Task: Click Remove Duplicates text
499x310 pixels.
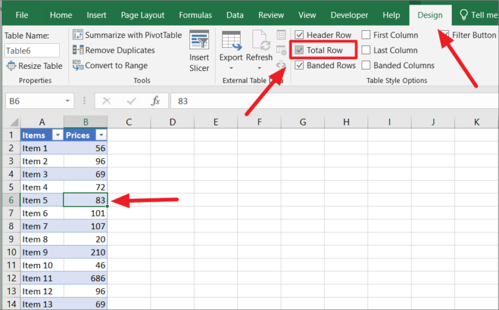Action: click(120, 50)
